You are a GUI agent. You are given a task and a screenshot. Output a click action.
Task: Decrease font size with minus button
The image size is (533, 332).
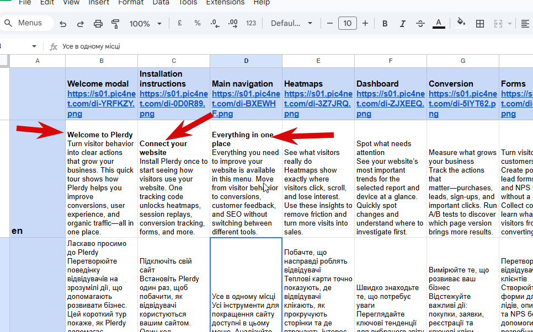coord(329,23)
